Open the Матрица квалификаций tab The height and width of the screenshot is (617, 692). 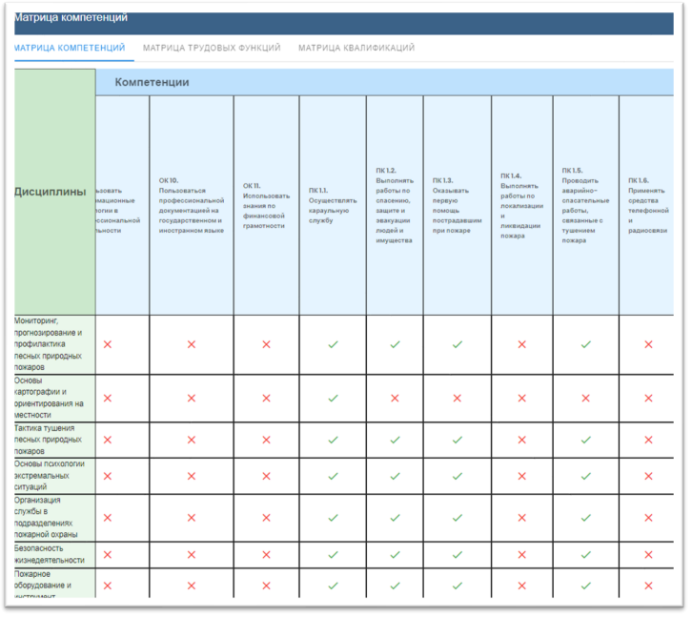coord(356,48)
